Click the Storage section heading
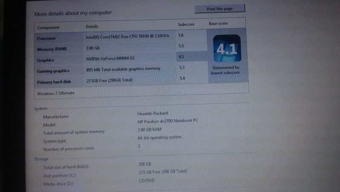 41,159
